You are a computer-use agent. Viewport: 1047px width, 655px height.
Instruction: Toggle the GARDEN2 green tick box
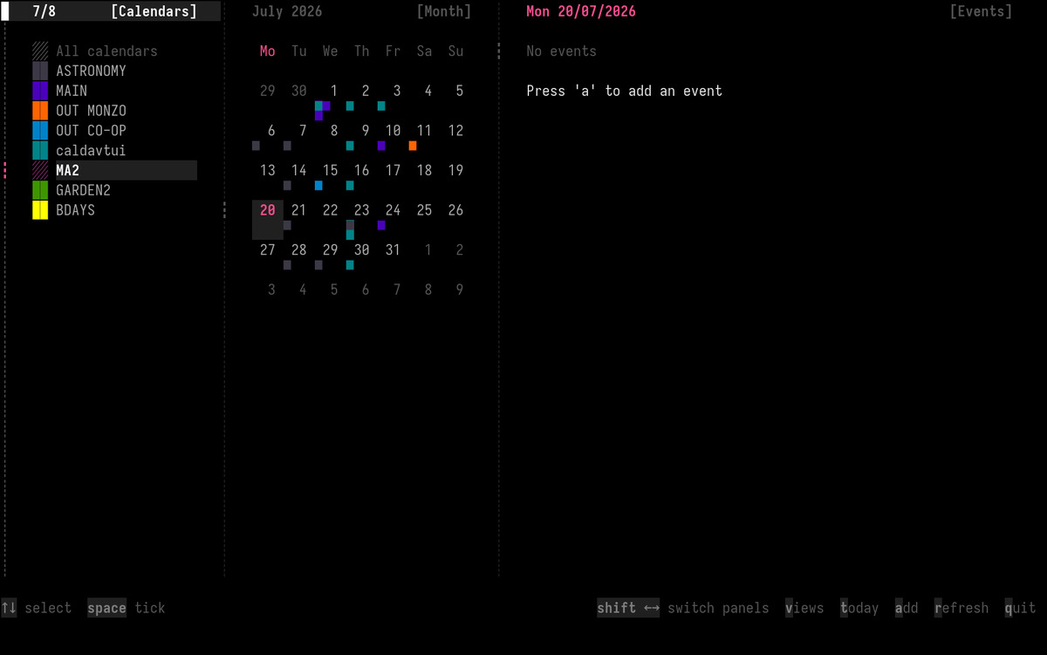(x=40, y=190)
